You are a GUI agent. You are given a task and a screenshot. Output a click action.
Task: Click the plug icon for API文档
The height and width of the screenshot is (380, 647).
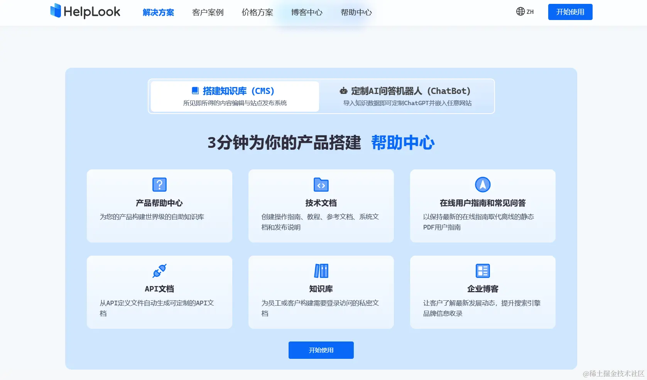click(159, 271)
